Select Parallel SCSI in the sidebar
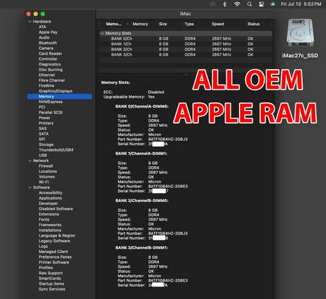The width and height of the screenshot is (326, 299). tap(51, 112)
